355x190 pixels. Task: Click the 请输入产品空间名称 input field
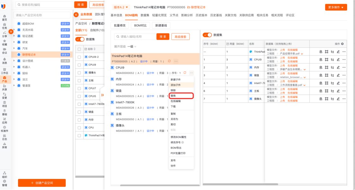point(42,15)
